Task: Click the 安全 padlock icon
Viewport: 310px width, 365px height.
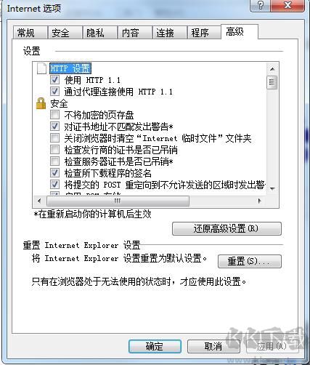Action: tap(41, 103)
